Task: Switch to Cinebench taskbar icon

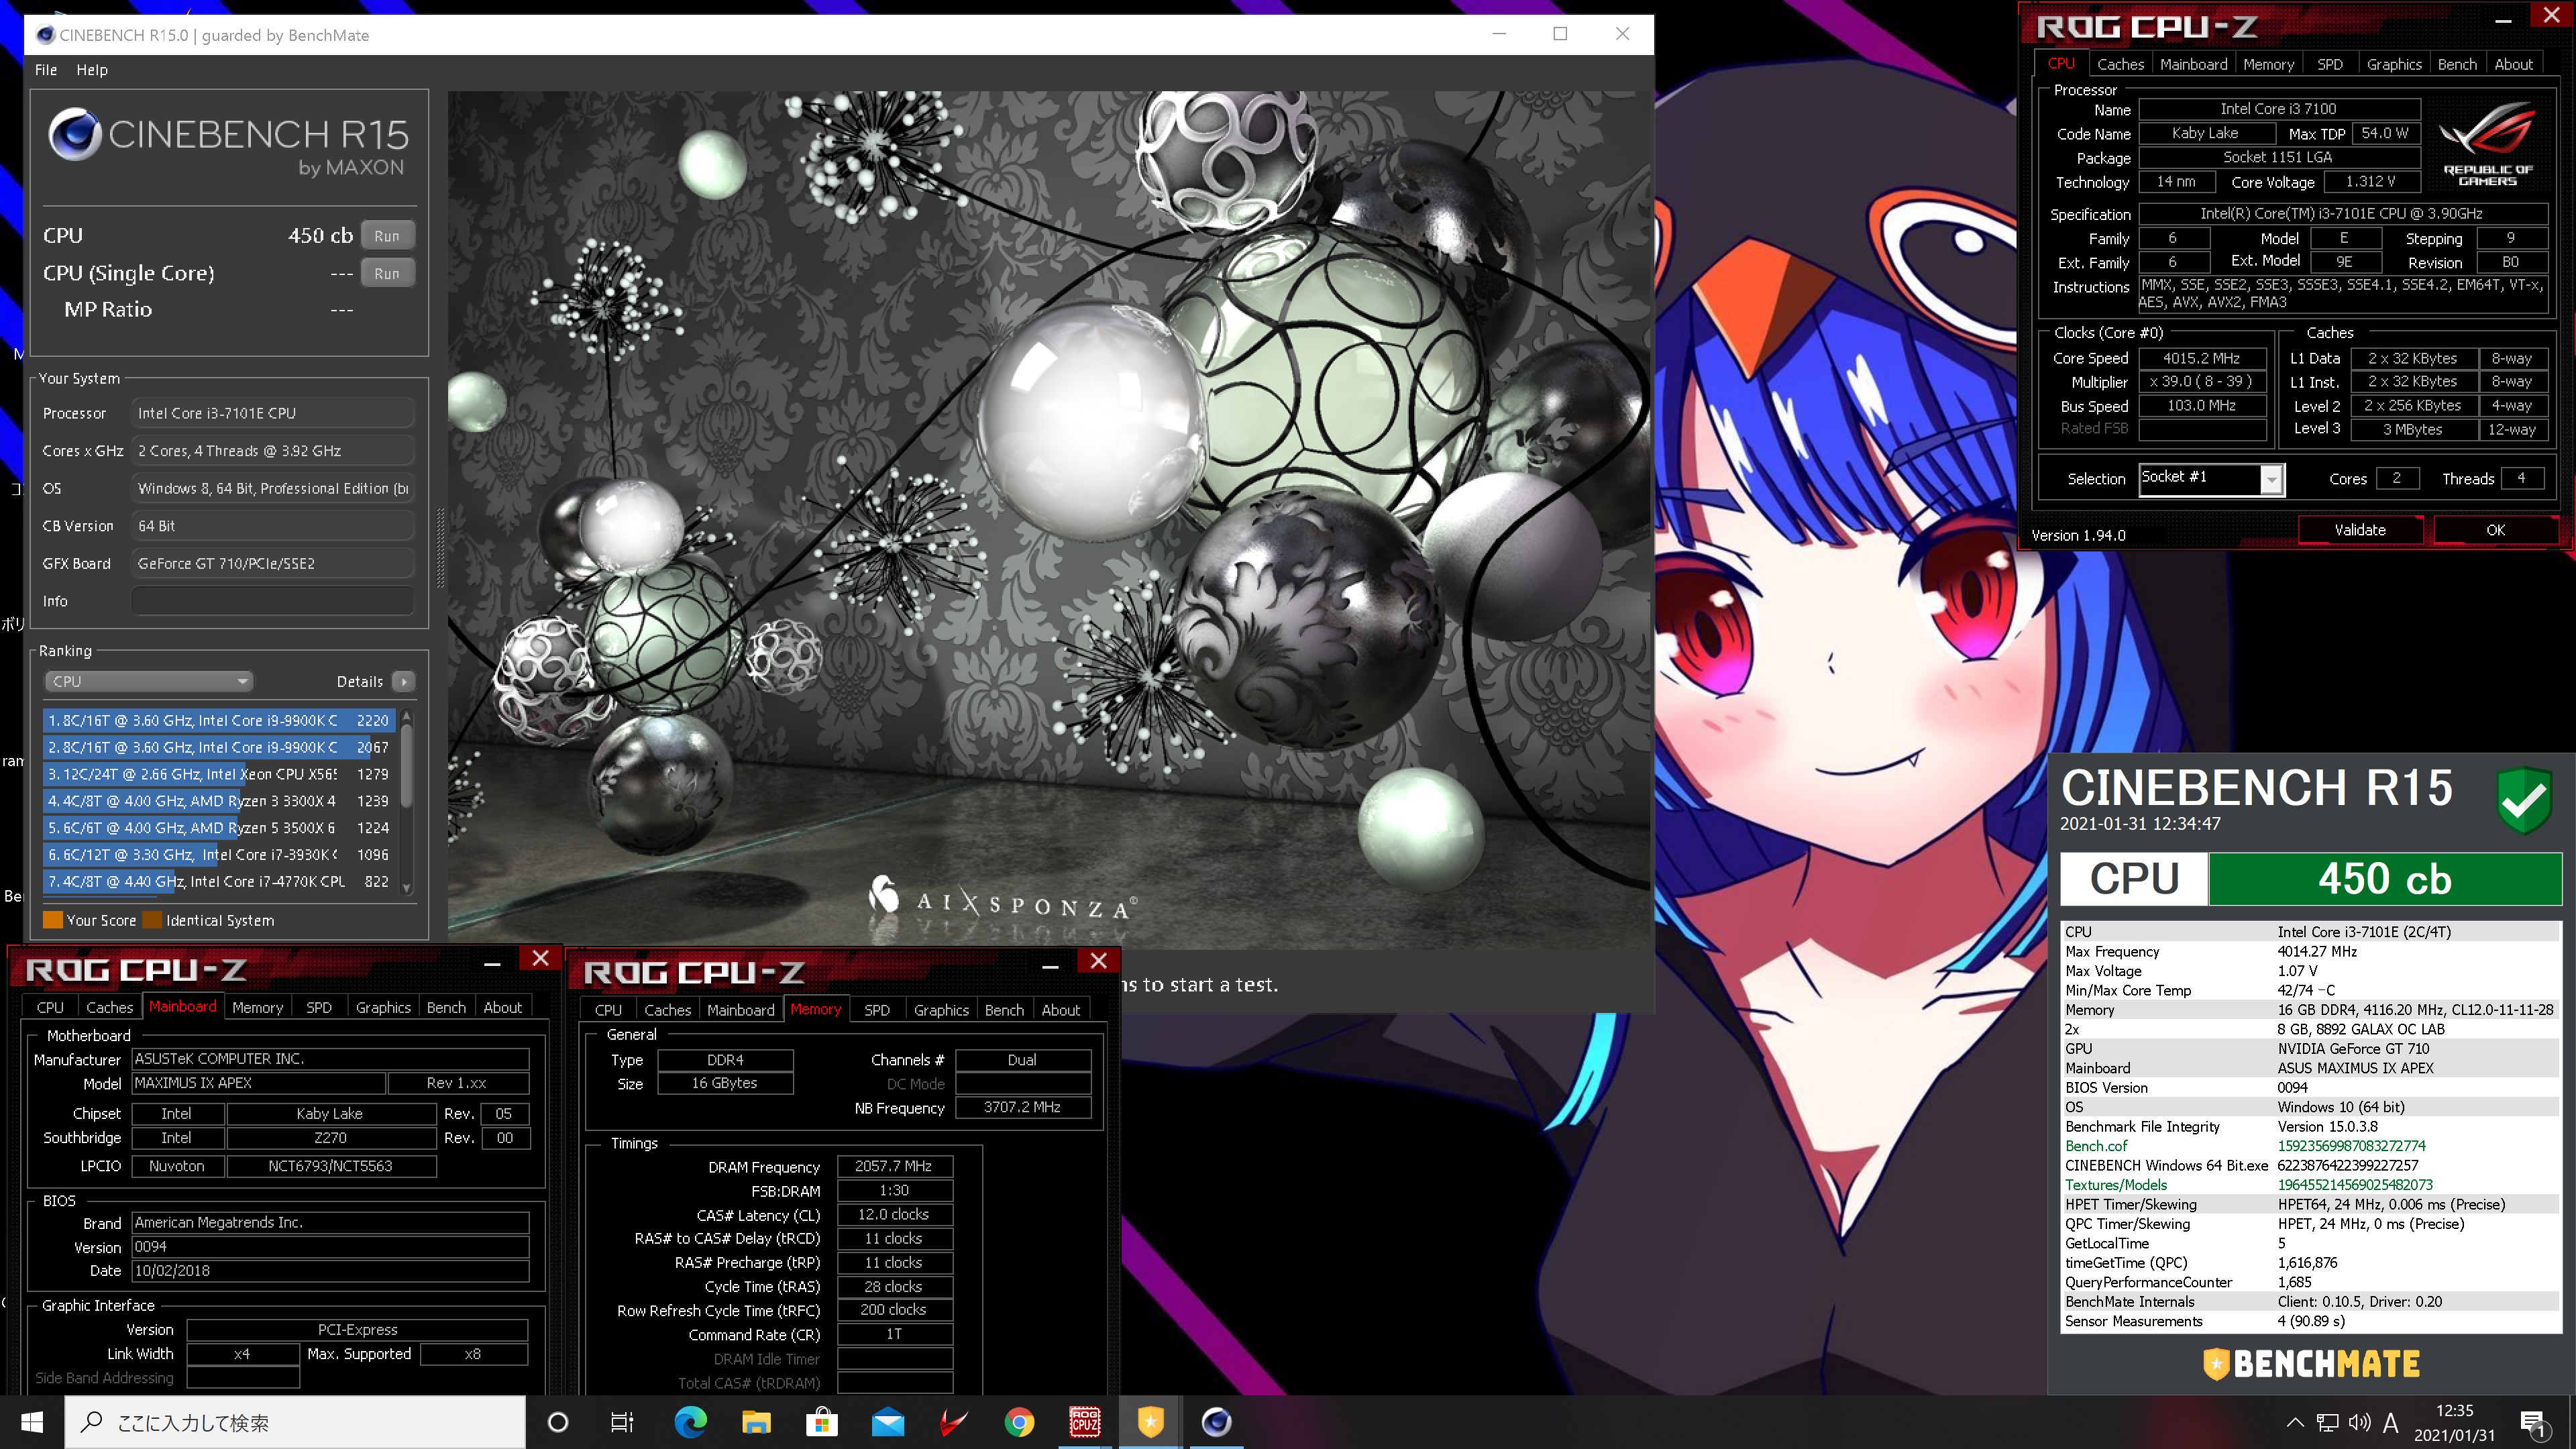Action: (1216, 1422)
